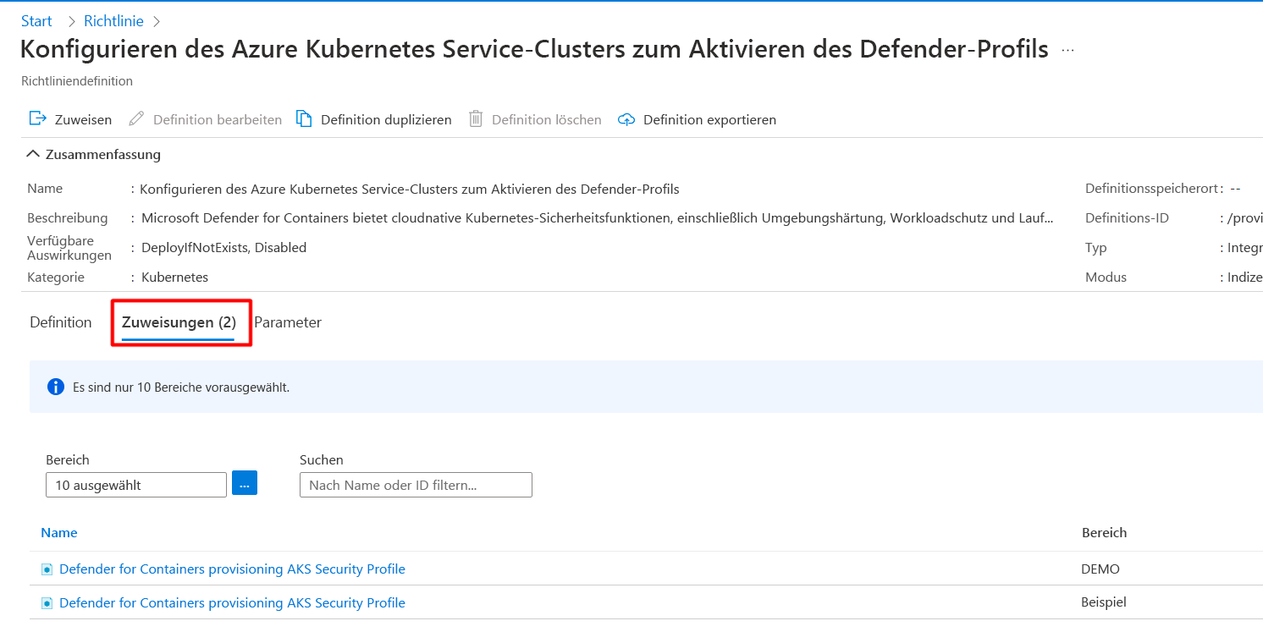Click Definition exportieren label
This screenshot has height=632, width=1263.
click(709, 120)
